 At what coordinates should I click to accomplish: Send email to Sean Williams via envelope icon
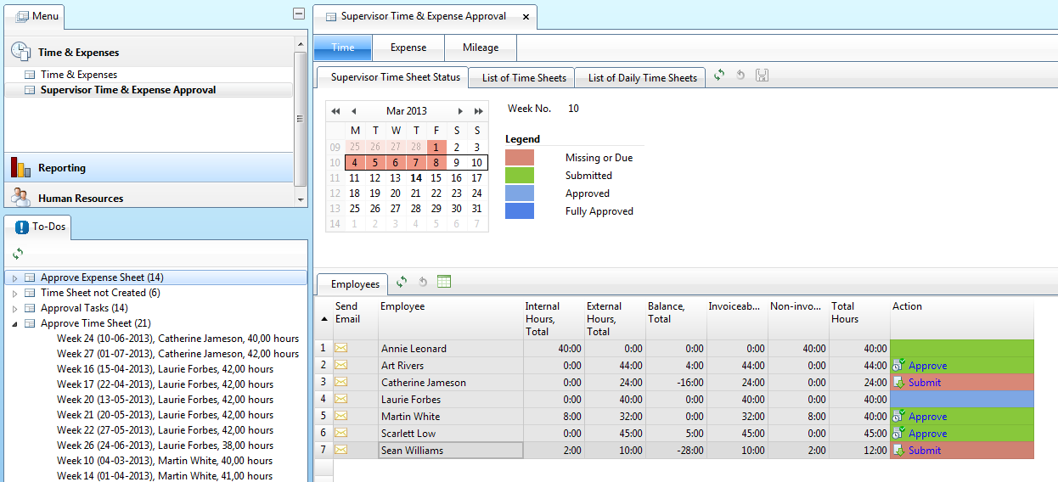pos(341,450)
